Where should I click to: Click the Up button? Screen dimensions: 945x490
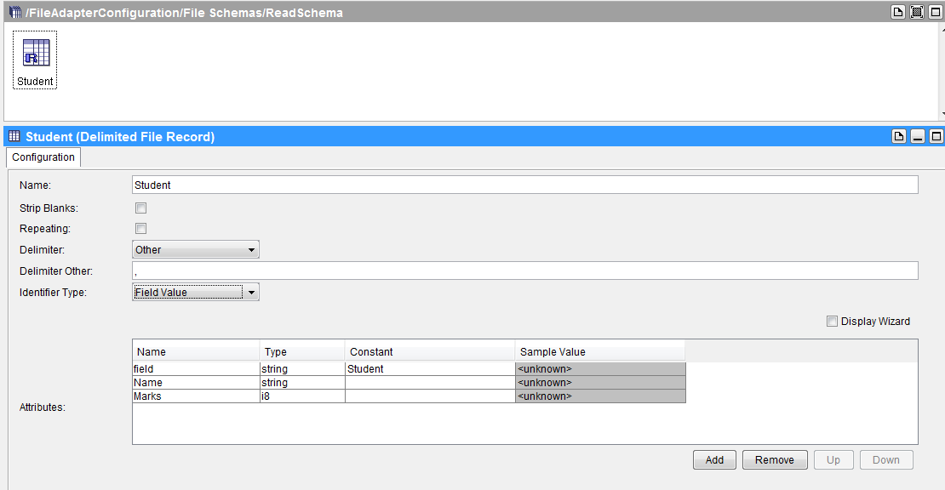tap(833, 460)
